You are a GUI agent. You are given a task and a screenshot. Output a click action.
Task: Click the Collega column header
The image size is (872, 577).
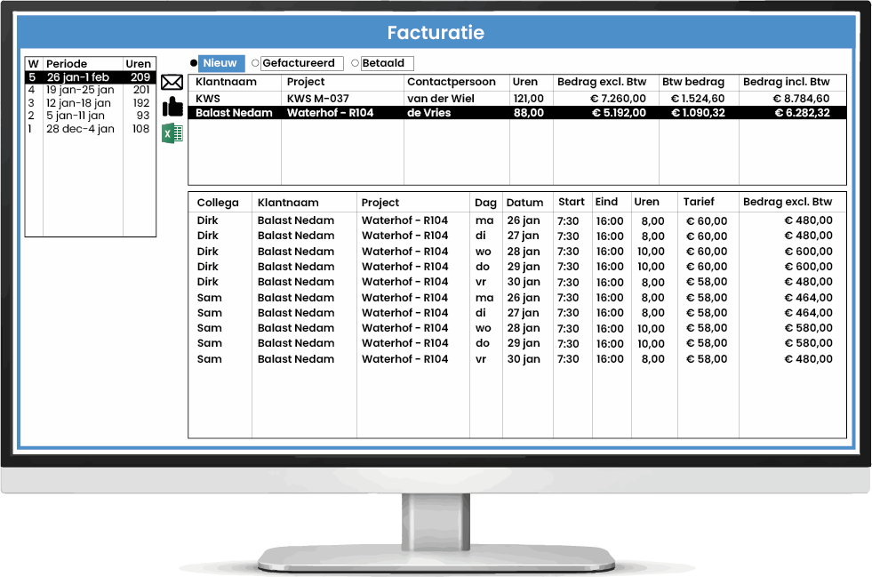[x=218, y=202]
